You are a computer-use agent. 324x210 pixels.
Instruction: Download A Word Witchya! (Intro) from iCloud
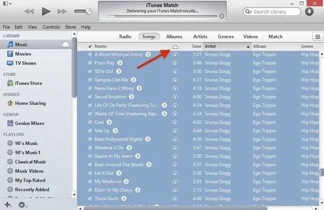tap(175, 55)
